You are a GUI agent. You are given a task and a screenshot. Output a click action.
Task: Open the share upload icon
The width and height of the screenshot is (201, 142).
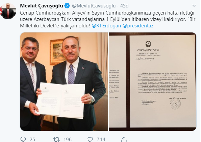pyautogui.click(x=124, y=139)
